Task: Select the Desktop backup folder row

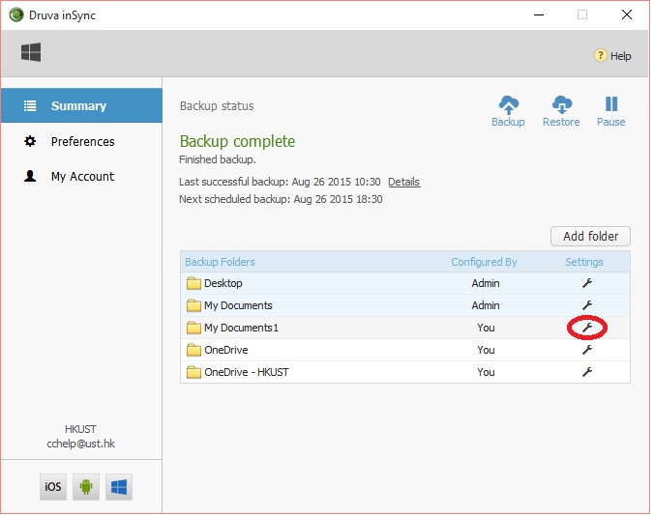Action: [x=223, y=283]
